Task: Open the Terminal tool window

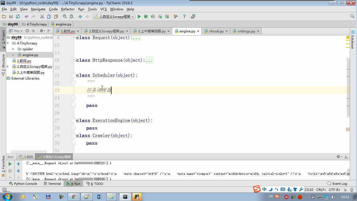Action: 52,184
